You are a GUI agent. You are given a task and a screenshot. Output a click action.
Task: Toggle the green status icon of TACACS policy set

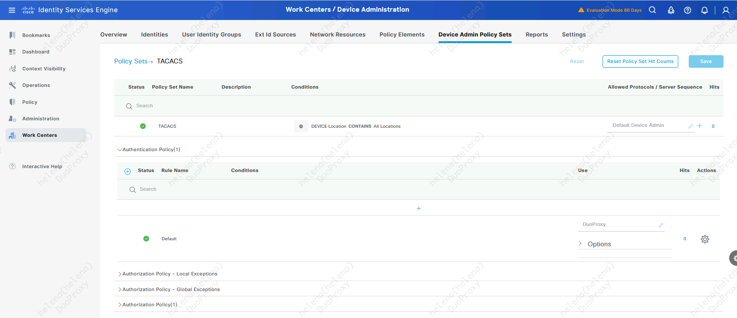pos(143,126)
